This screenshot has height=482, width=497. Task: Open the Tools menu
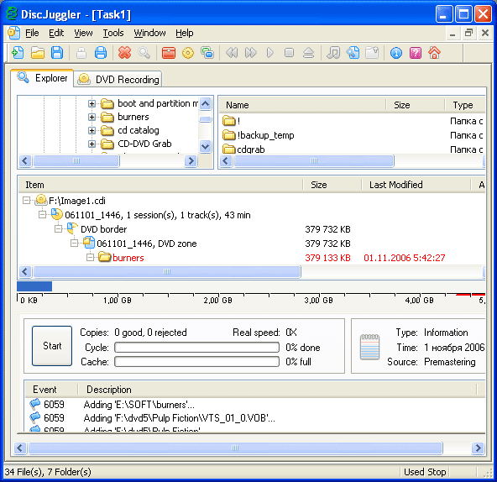113,33
